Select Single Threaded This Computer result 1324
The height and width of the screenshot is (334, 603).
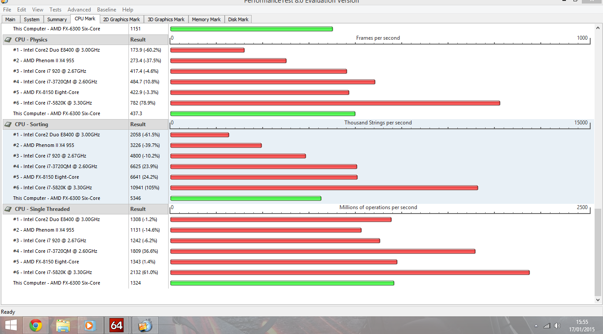pos(136,283)
